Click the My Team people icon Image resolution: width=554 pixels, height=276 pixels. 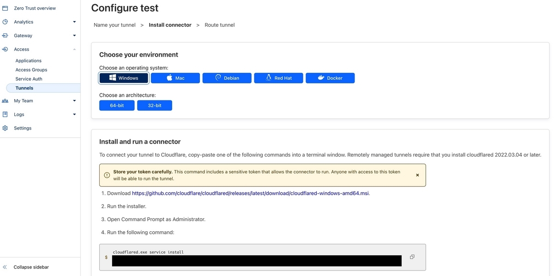pyautogui.click(x=5, y=100)
